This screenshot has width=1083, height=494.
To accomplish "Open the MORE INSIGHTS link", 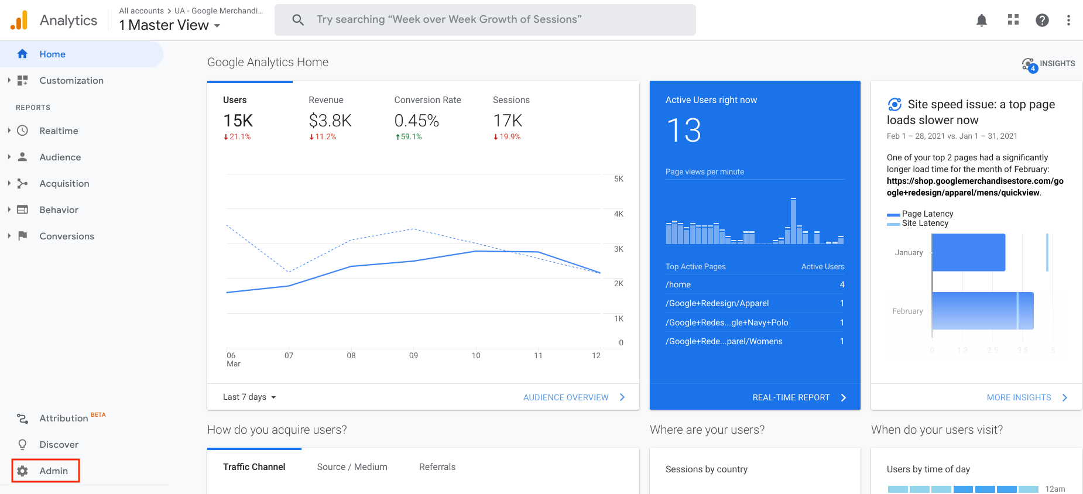I will pos(1019,397).
